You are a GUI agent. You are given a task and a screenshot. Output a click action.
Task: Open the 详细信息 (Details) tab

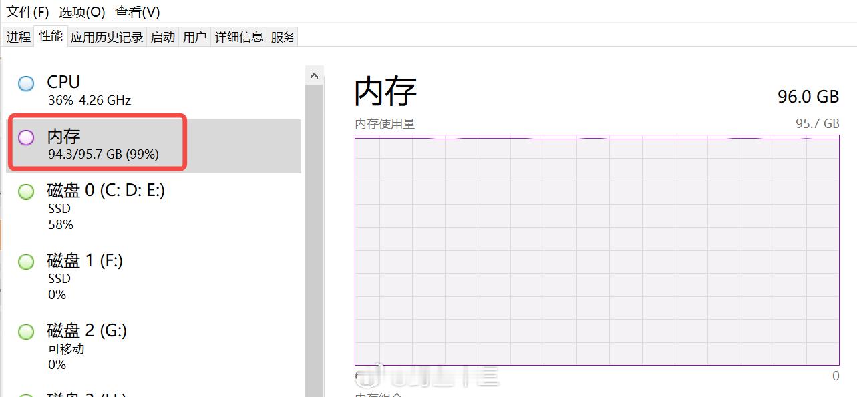(238, 37)
